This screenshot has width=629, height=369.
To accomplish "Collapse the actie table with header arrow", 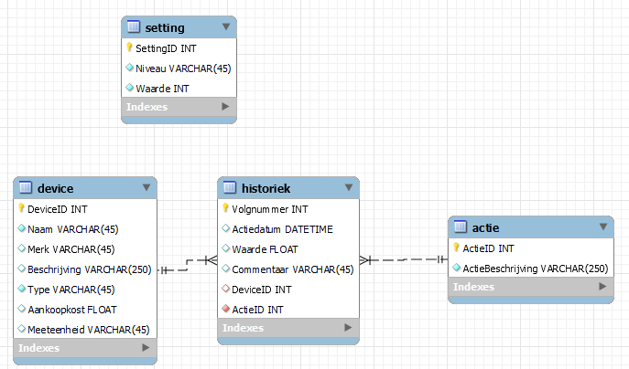I will tap(603, 227).
